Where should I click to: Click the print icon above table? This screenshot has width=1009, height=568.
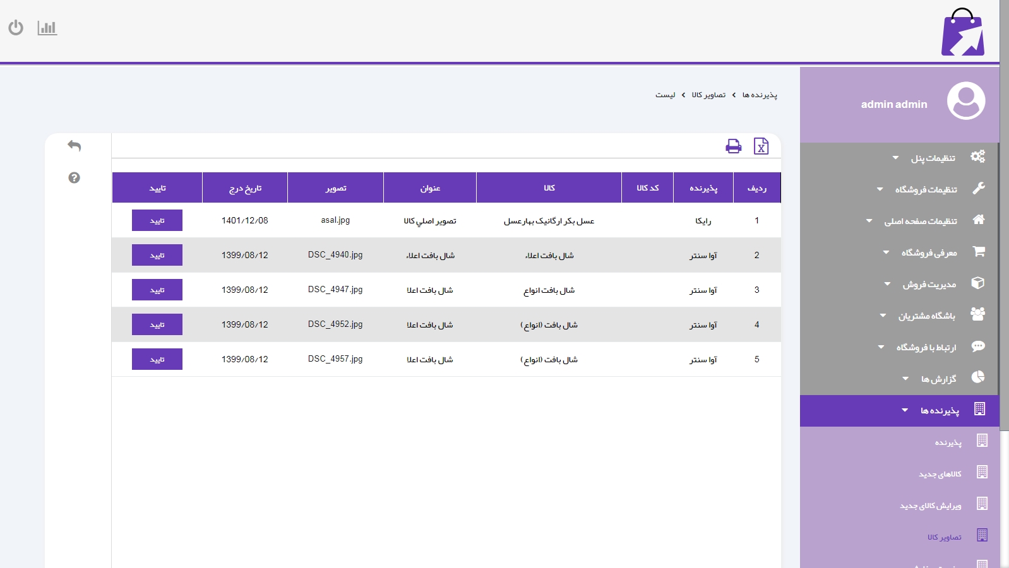click(x=733, y=146)
